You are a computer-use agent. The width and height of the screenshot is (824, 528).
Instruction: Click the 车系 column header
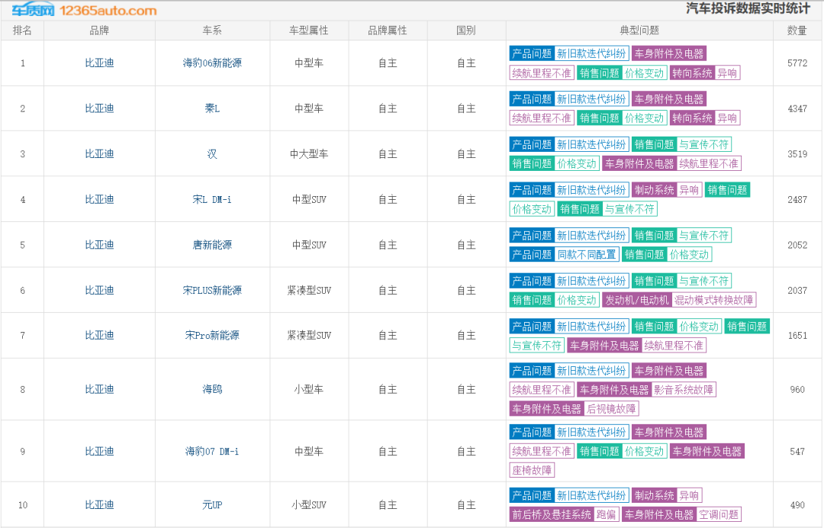tap(212, 31)
